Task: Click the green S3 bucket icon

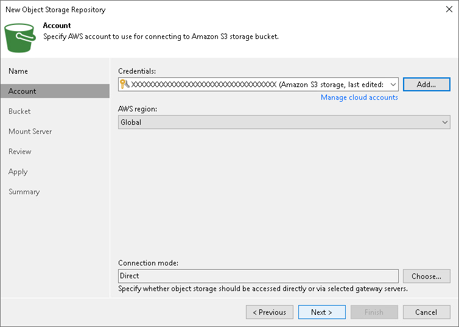Action: pyautogui.click(x=20, y=38)
